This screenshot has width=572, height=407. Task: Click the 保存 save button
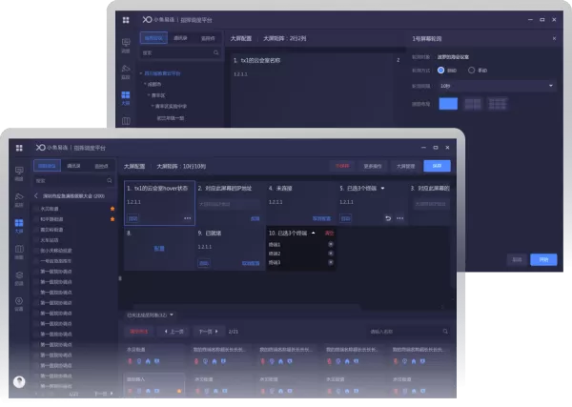coord(437,166)
